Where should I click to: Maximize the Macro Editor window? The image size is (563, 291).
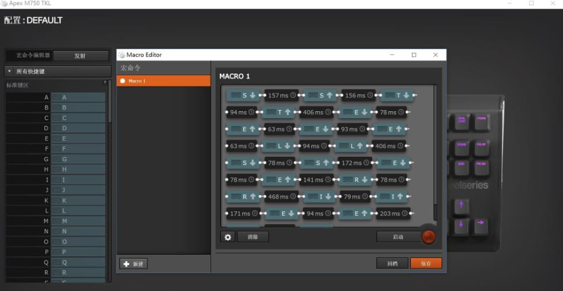[x=414, y=55]
